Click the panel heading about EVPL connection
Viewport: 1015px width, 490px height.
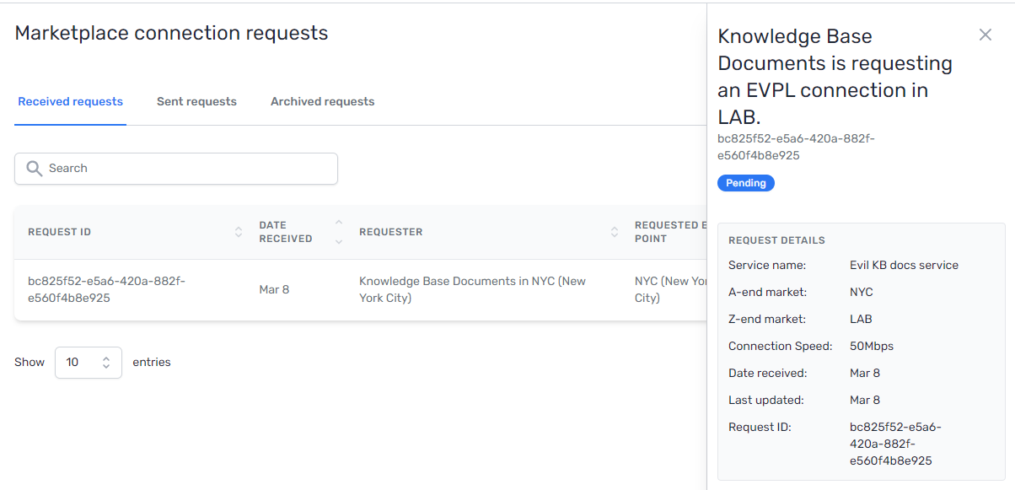(x=835, y=77)
